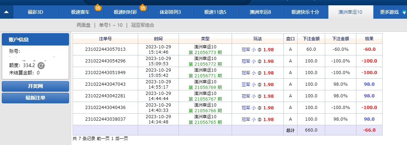Switch to the 福彩3D tab
Viewport: 407px width, 145px height.
(x=35, y=12)
